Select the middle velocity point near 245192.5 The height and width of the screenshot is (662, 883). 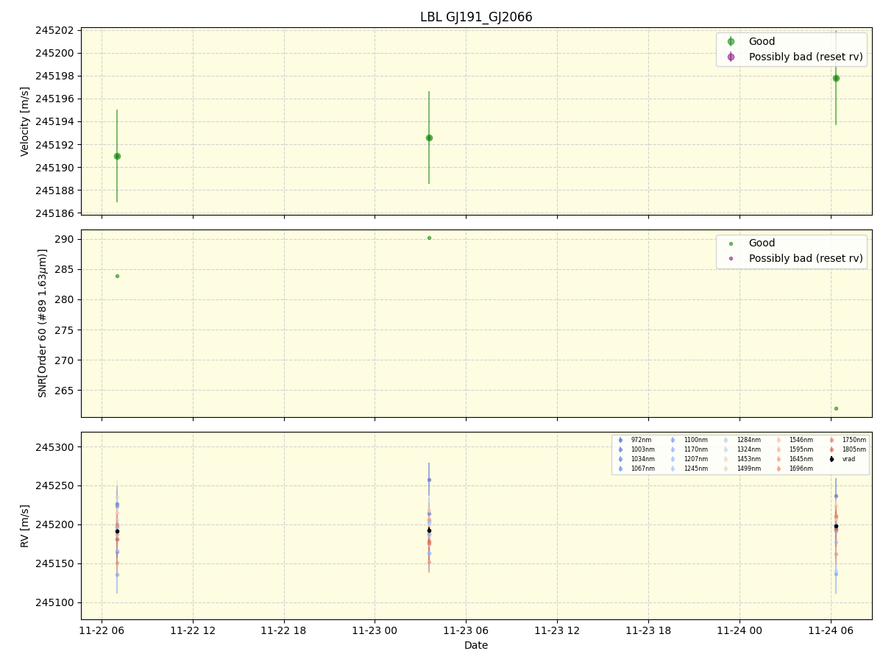(429, 138)
